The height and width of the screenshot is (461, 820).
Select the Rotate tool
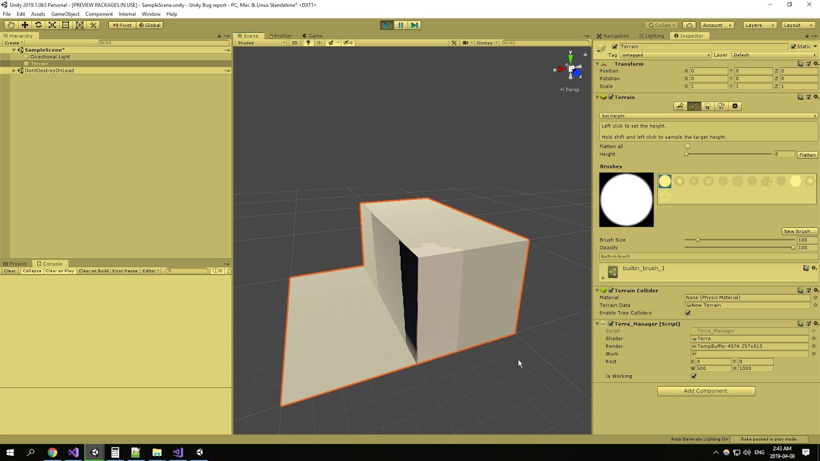(38, 24)
